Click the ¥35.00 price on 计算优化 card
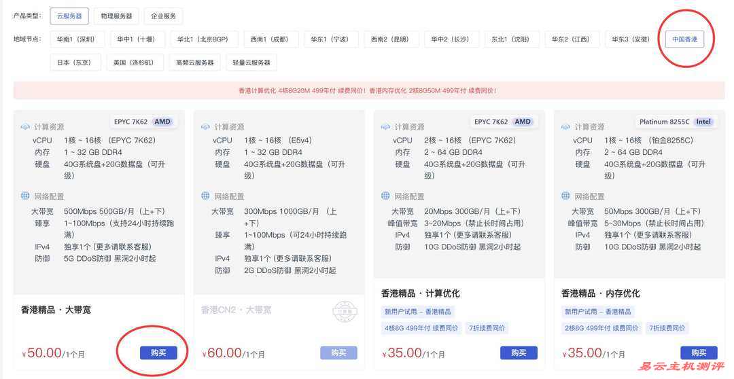The height and width of the screenshot is (379, 734). [x=402, y=353]
